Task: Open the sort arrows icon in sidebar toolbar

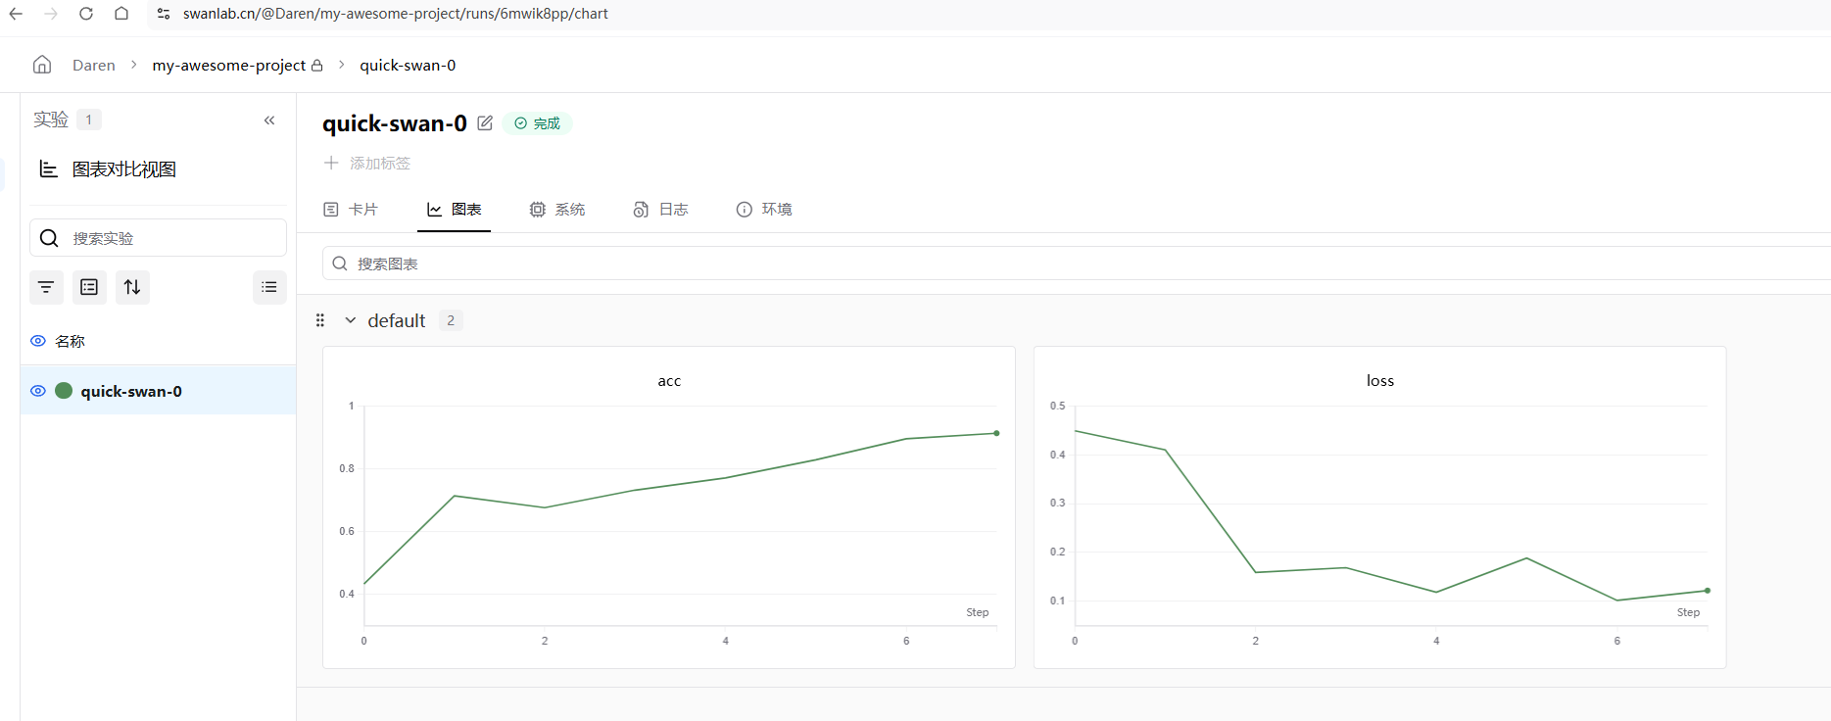Action: click(x=132, y=287)
